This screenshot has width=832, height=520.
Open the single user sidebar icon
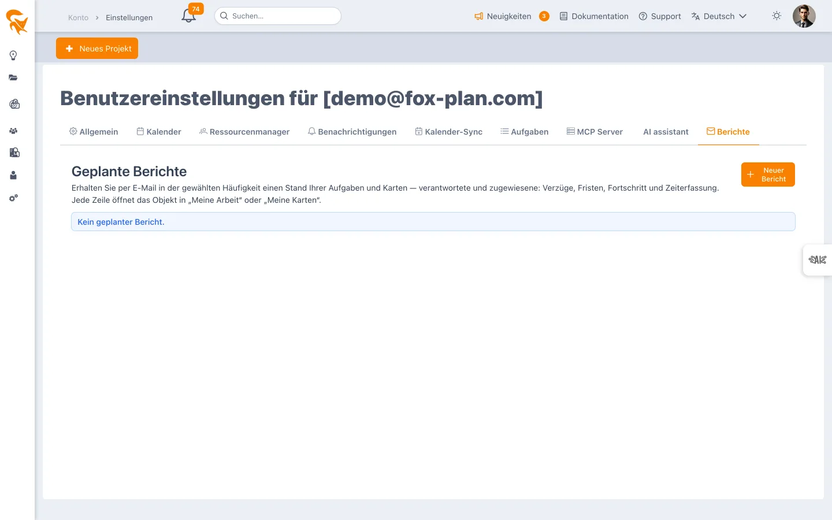(x=13, y=175)
